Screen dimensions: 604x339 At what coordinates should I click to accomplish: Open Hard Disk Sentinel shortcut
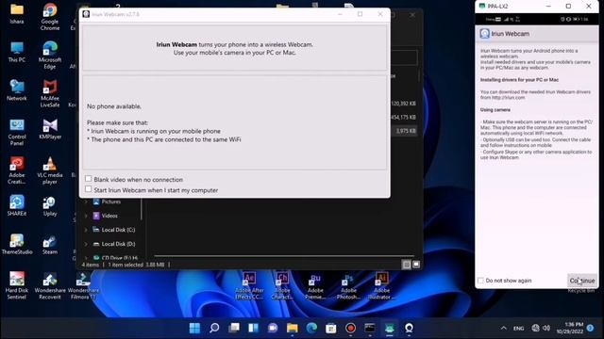17,285
